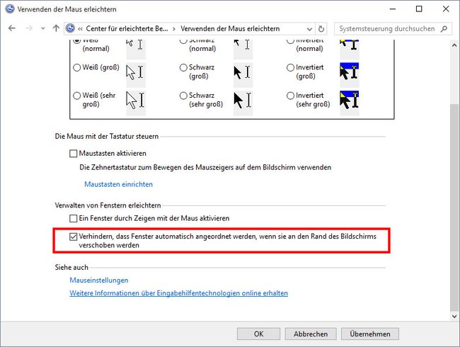The width and height of the screenshot is (460, 347).
Task: Uncheck Verhindern, dass Fenster automatisch angeordnet werden
Action: 74,237
